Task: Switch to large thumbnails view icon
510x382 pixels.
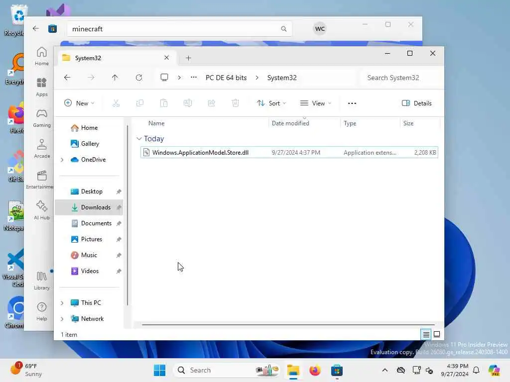Action: 437,334
